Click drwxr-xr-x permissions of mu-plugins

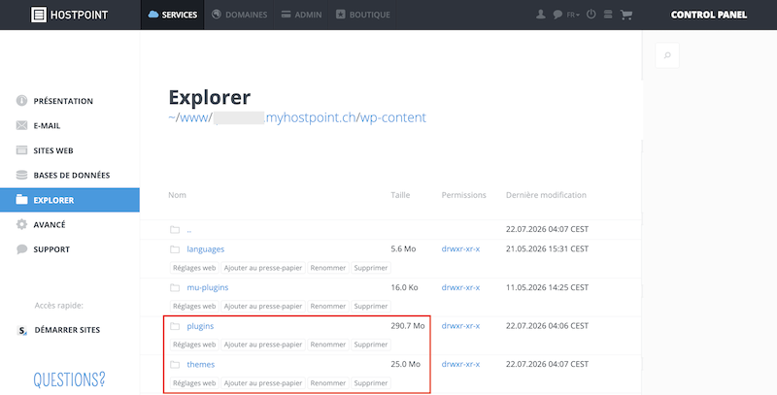(x=460, y=287)
